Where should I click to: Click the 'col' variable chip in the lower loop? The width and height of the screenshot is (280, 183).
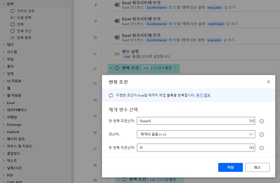(153, 180)
